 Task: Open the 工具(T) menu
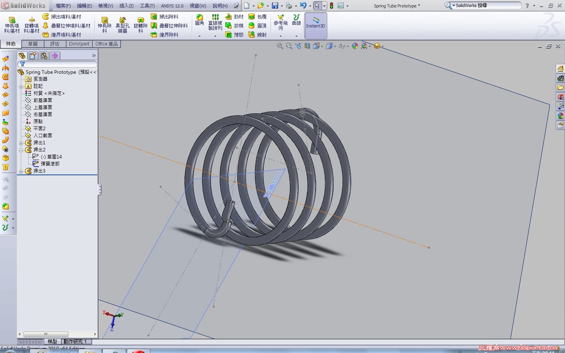tap(147, 6)
